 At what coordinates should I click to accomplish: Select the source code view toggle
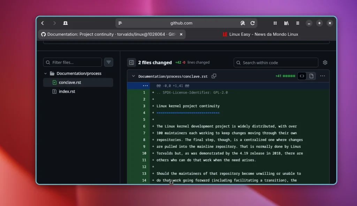[x=302, y=76]
